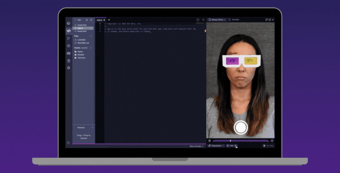Screen dimensions: 340x173
Task: Open a new editor tab with plus
Action: click(x=109, y=20)
